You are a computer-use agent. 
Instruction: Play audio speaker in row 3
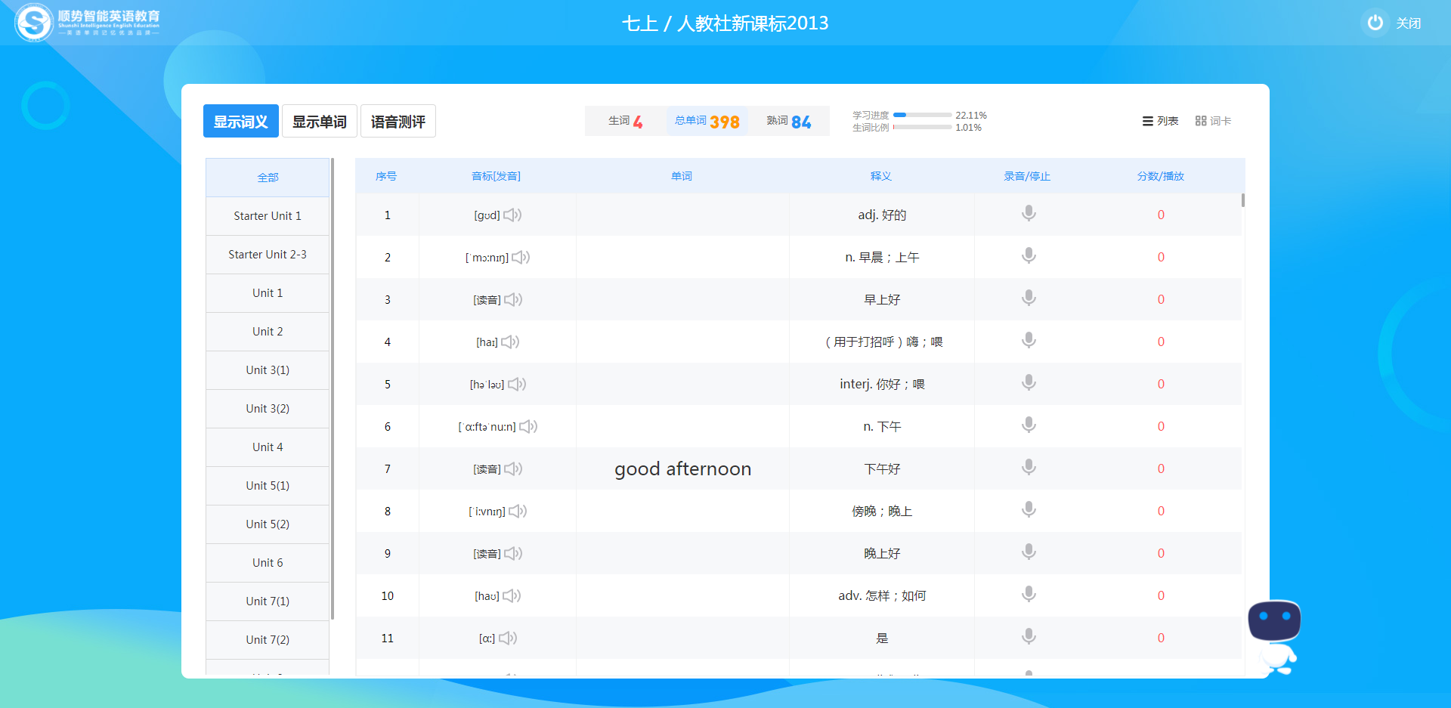point(513,300)
